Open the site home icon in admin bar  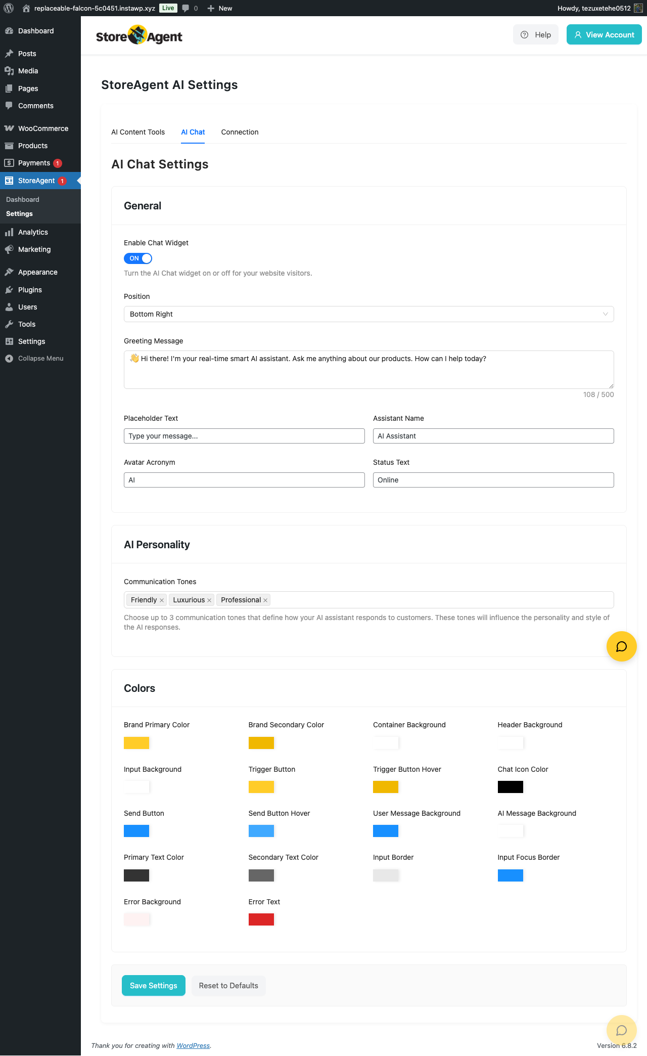pos(26,8)
